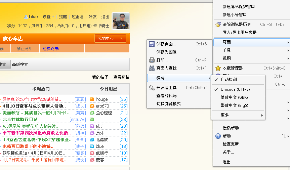Click the yellow star favorites manager icon
Image resolution: width=290 pixels, height=170 pixels.
click(x=218, y=68)
